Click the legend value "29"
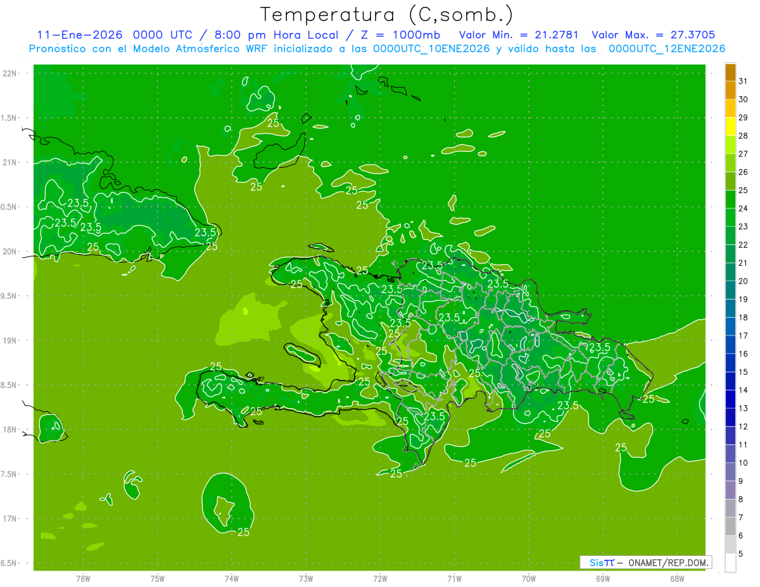 point(744,117)
